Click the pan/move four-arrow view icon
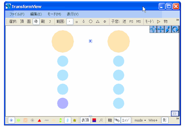The height and width of the screenshot is (127, 185). (x=161, y=29)
